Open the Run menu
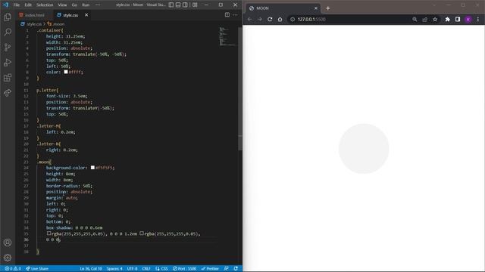 coord(86,5)
